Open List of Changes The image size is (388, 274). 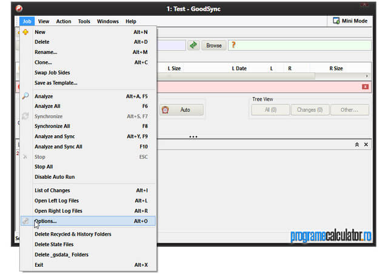(89, 190)
